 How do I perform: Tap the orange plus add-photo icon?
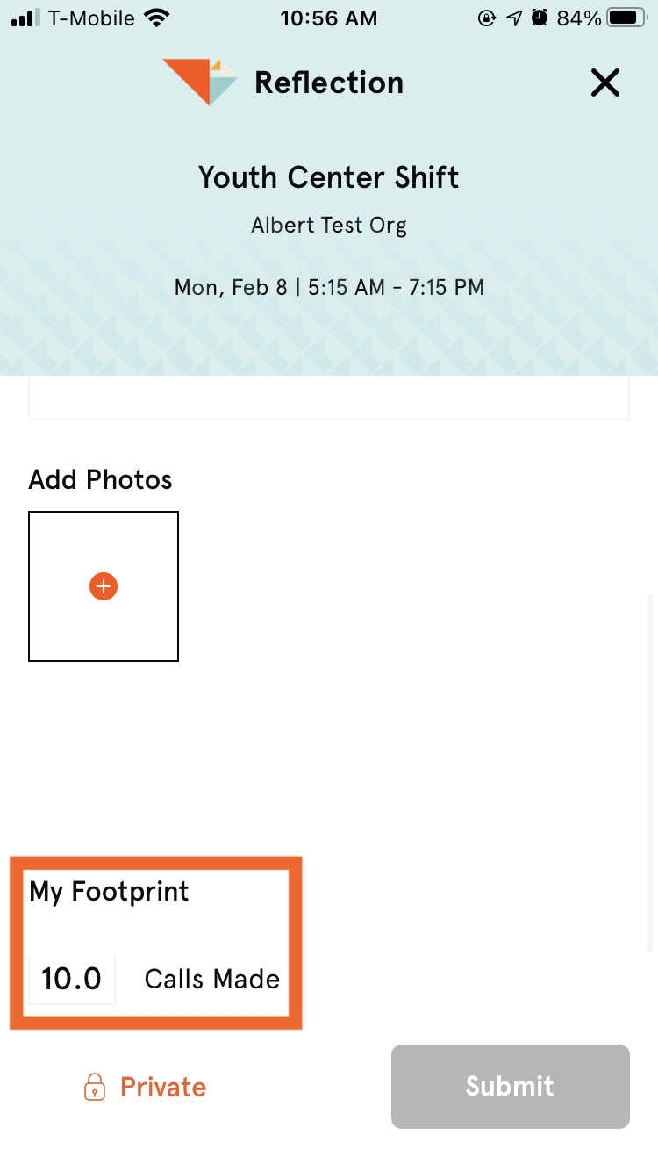[104, 586]
